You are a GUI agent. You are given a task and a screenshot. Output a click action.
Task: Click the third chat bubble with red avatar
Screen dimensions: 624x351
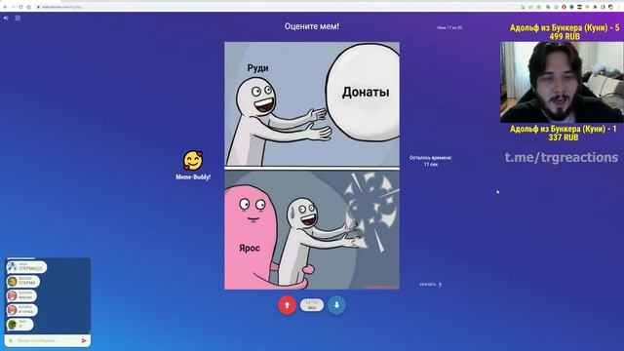(x=21, y=295)
